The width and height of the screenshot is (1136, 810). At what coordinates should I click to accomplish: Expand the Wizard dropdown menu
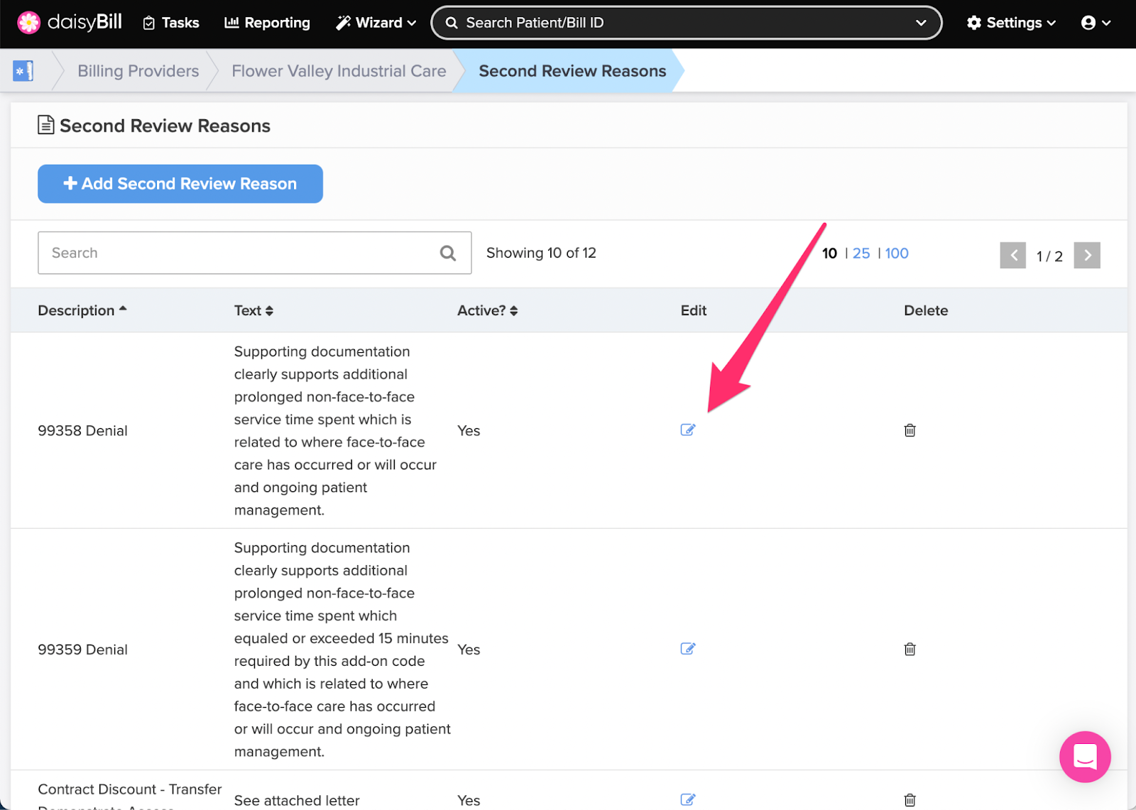(x=376, y=23)
